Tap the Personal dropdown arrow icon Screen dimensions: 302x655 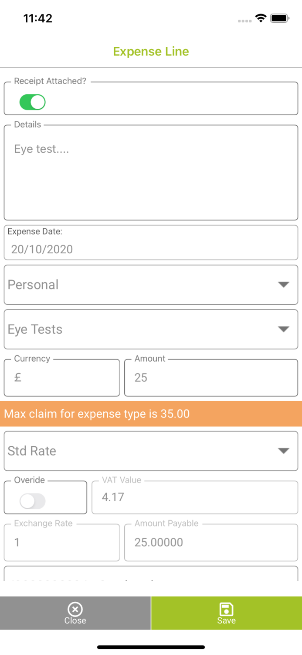point(284,285)
